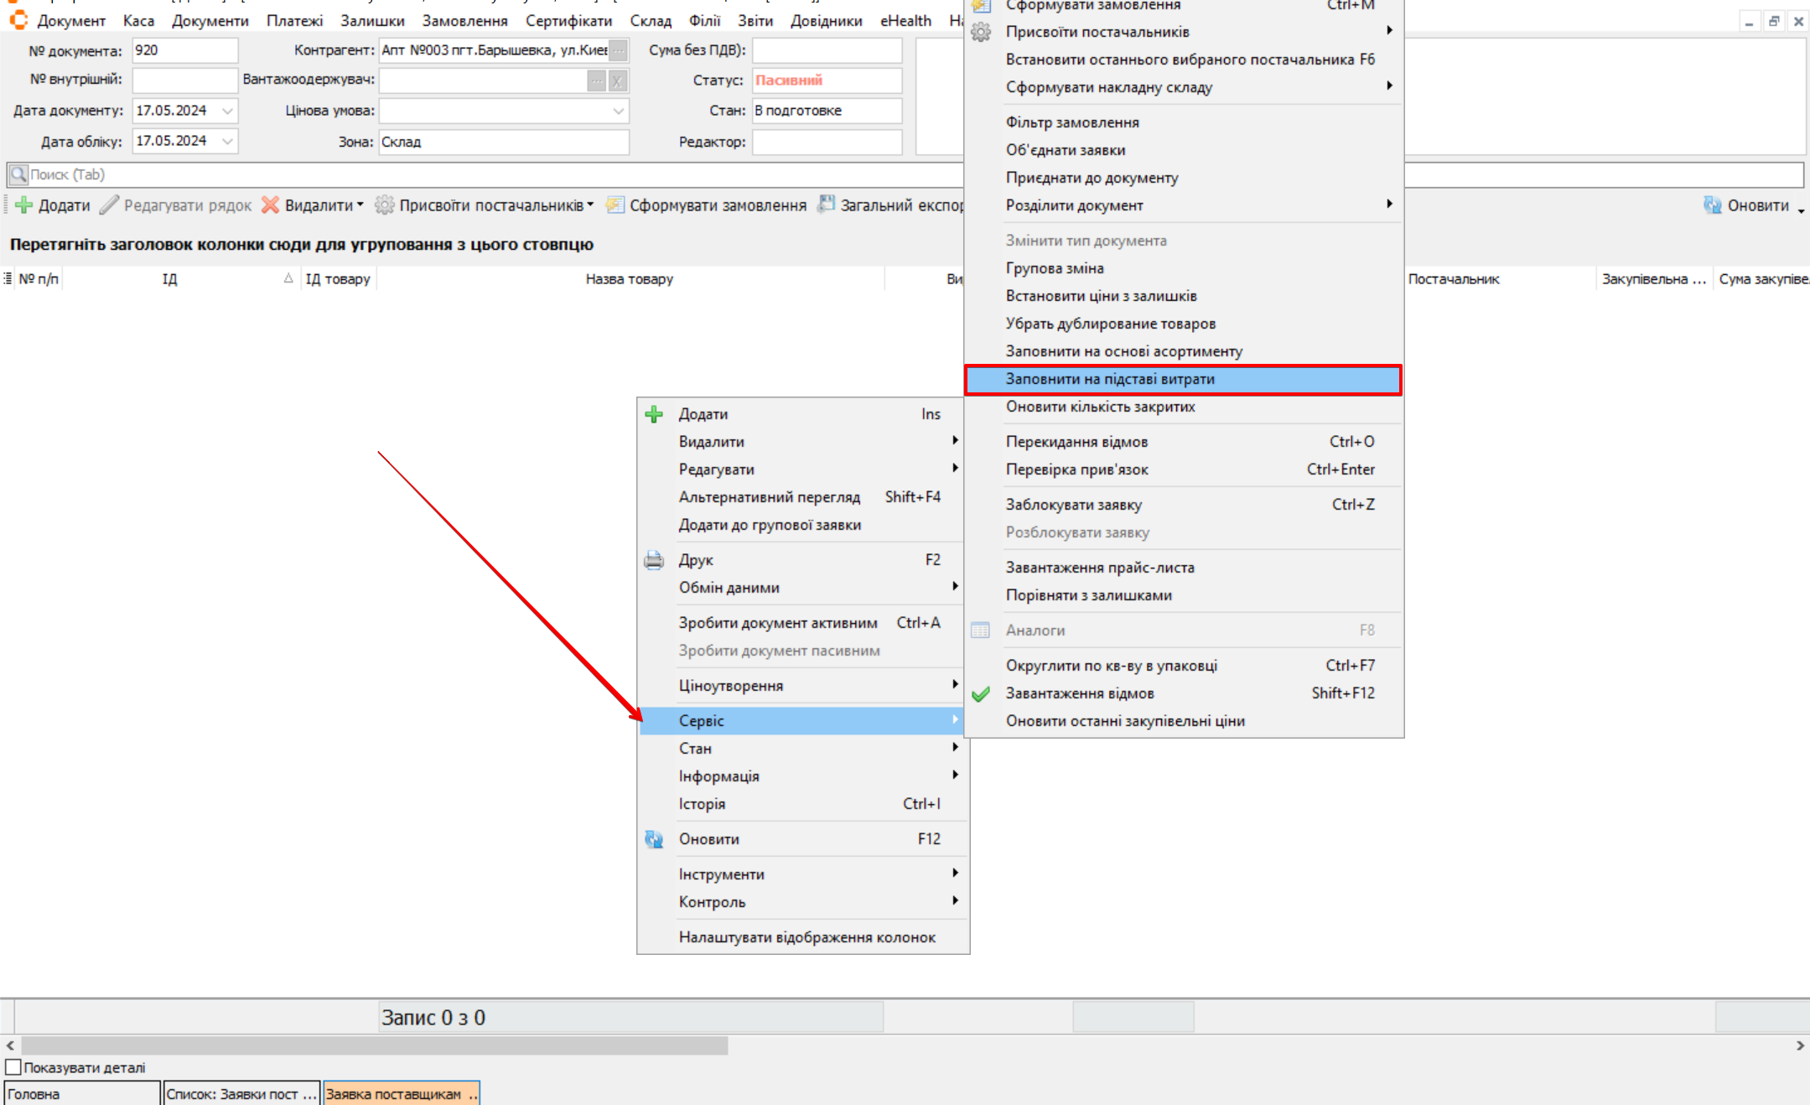Click the № документа input field
This screenshot has height=1105, width=1810.
click(184, 50)
